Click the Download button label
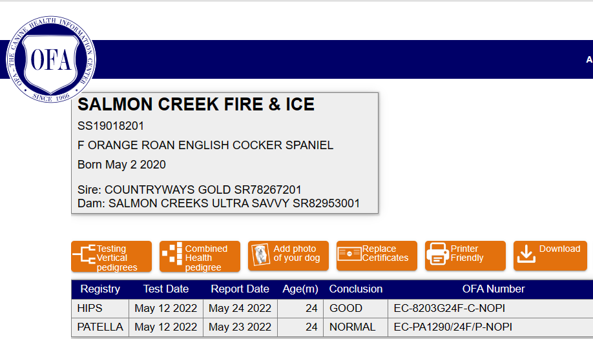Image resolution: width=593 pixels, height=339 pixels. (559, 249)
